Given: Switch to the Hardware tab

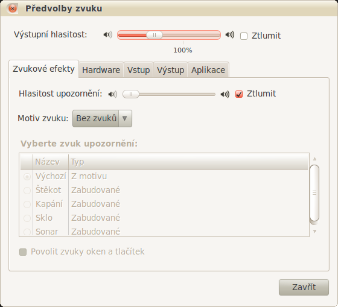Looking at the screenshot, I should [x=101, y=70].
